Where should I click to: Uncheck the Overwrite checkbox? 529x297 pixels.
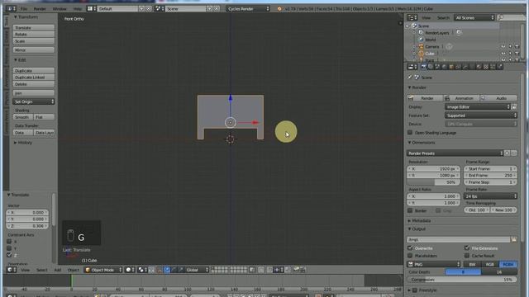click(x=410, y=247)
